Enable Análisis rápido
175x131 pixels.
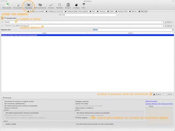5,124
